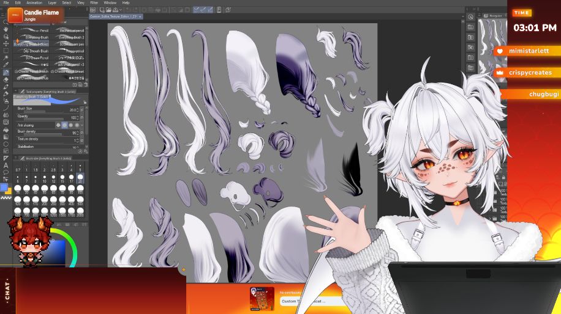Open Brush Size dynamics settings button
561x314 pixels.
[82, 110]
